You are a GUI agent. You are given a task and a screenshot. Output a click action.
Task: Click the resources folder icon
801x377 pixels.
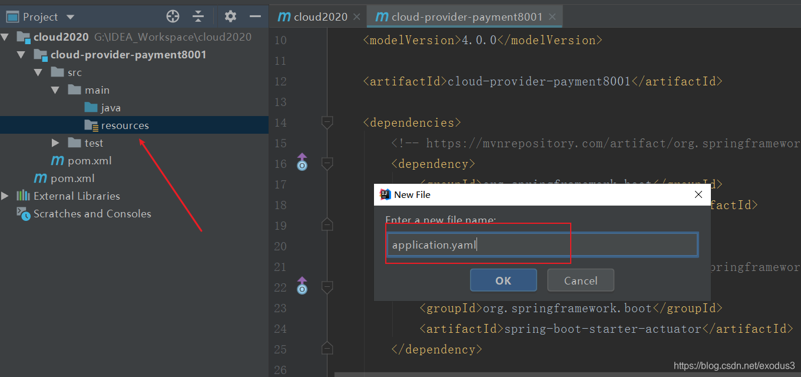[91, 125]
